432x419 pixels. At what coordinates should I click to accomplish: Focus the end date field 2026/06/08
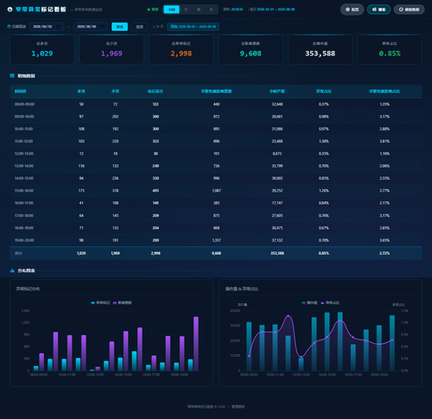(91, 27)
